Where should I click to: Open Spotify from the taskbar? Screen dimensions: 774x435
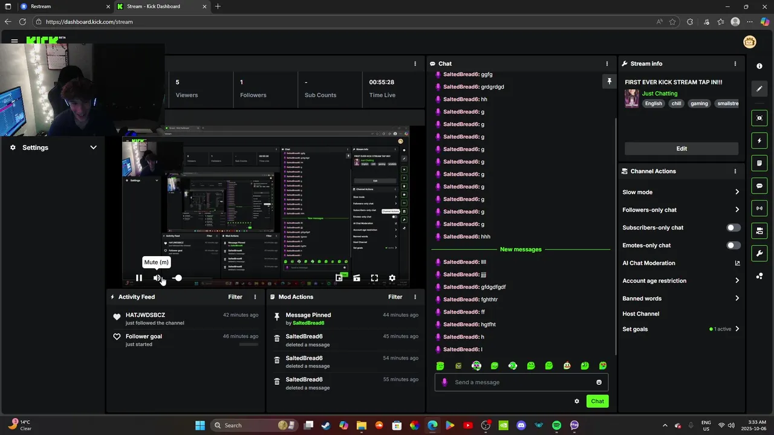pos(556,425)
